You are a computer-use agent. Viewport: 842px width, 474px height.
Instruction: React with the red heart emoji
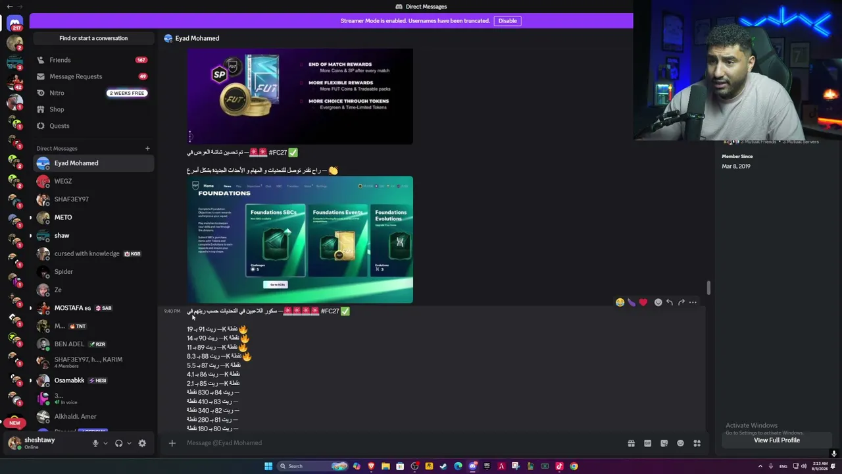tap(643, 302)
